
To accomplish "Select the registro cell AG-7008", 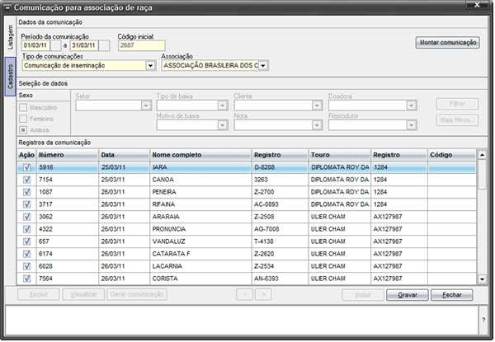I will tap(280, 229).
